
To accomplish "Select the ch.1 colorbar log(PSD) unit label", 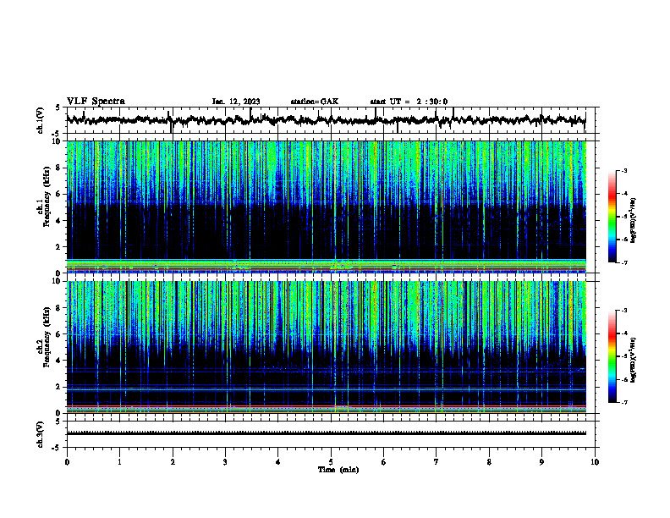I will click(x=633, y=220).
